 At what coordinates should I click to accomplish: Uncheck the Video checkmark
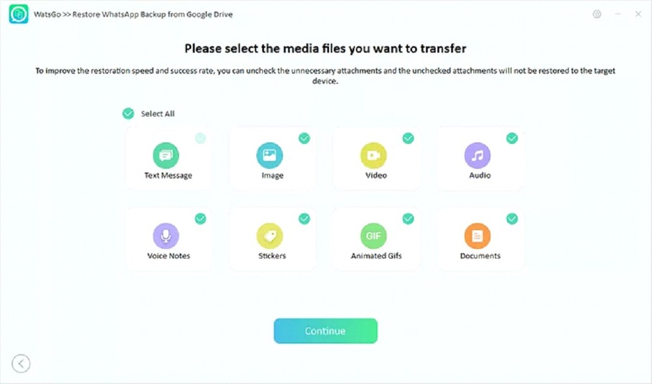click(x=408, y=138)
